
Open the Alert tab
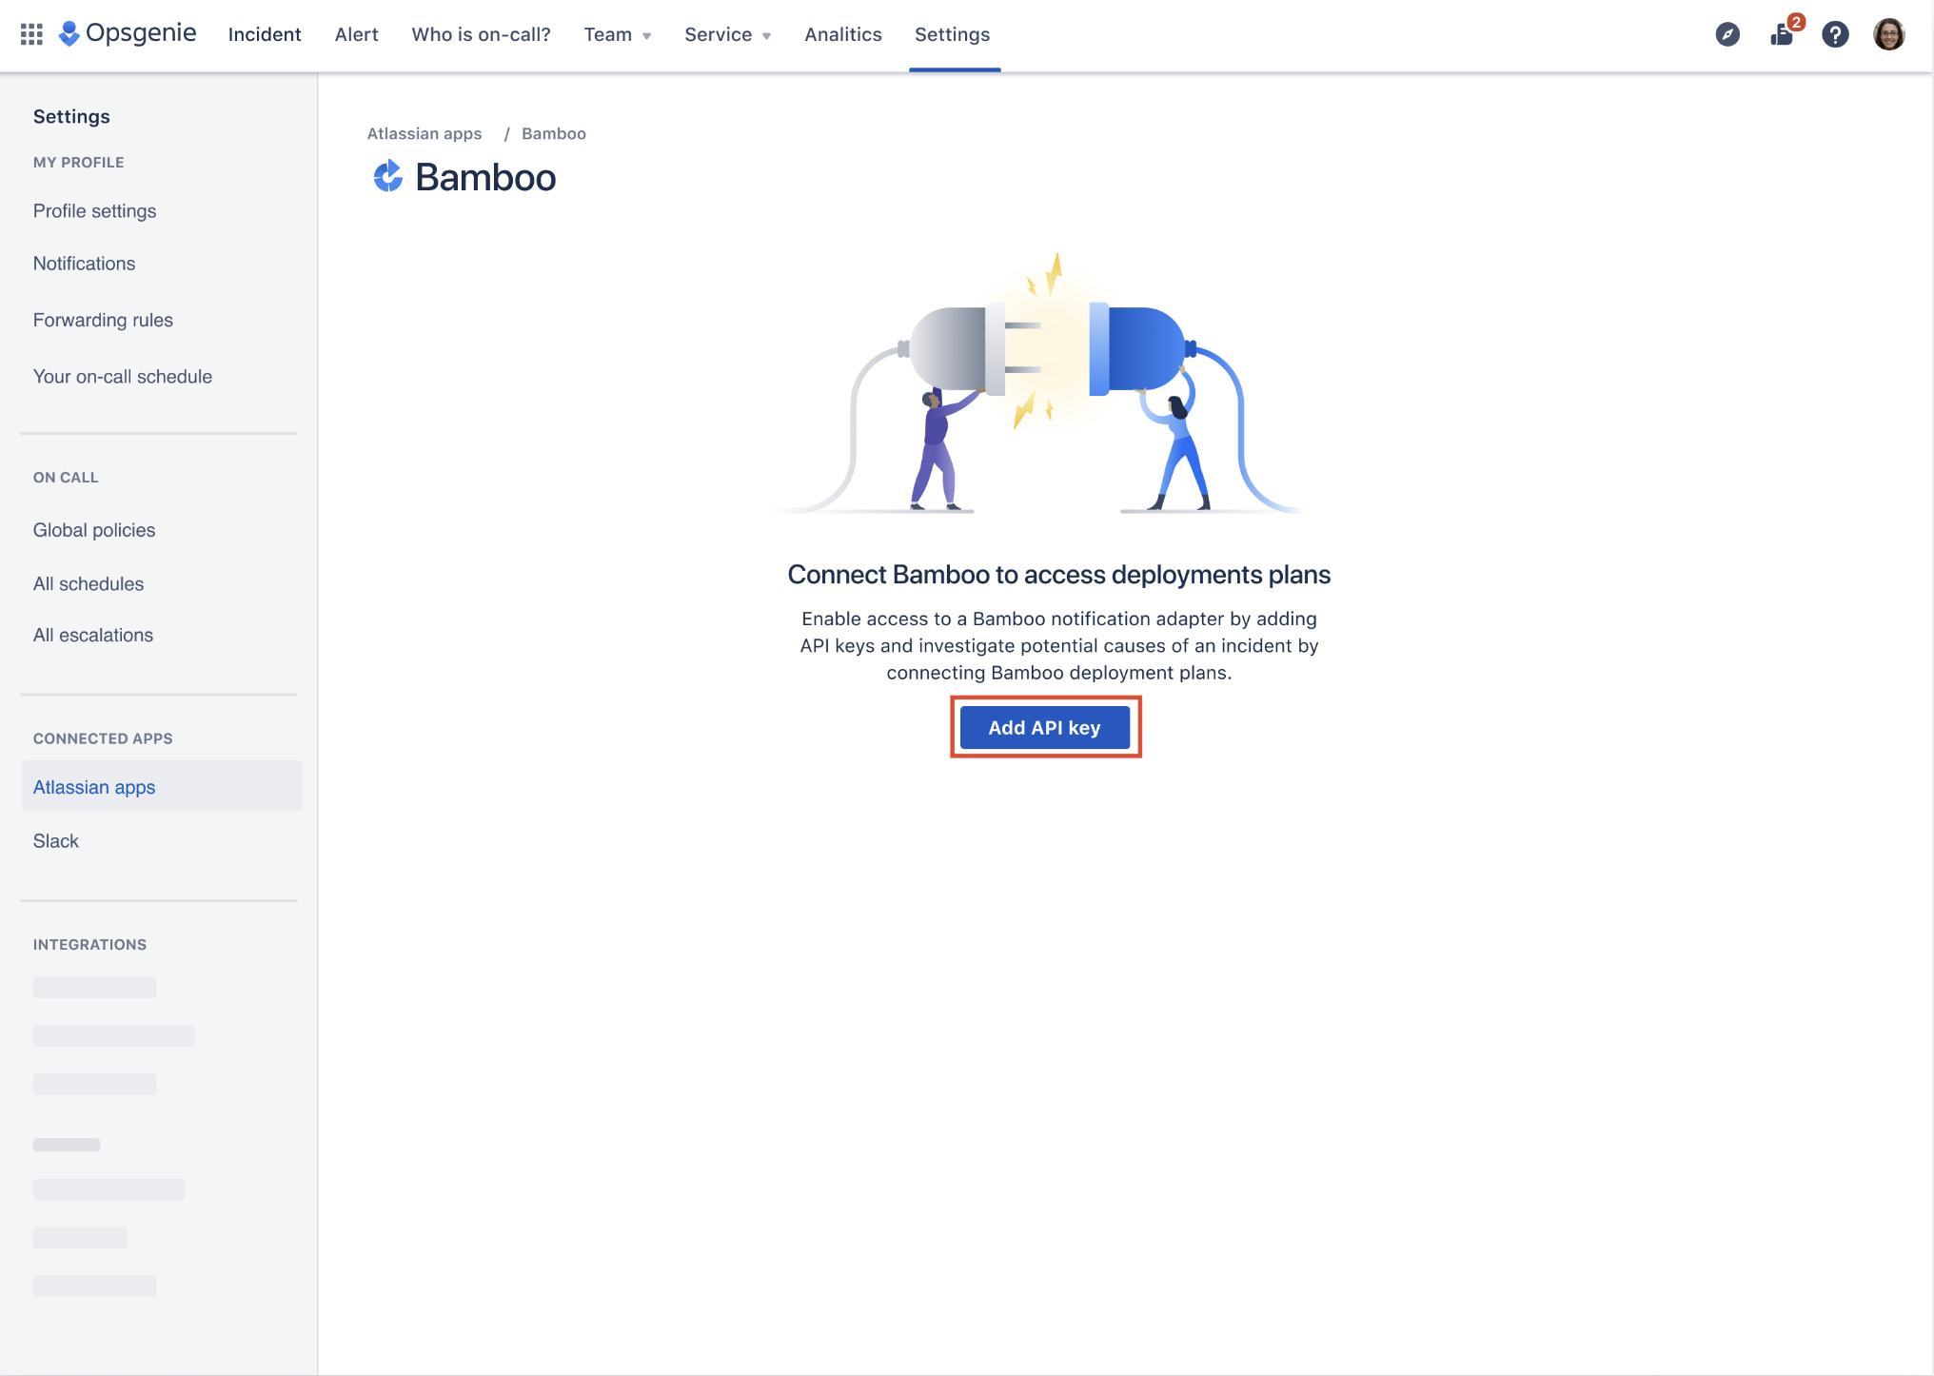(356, 34)
